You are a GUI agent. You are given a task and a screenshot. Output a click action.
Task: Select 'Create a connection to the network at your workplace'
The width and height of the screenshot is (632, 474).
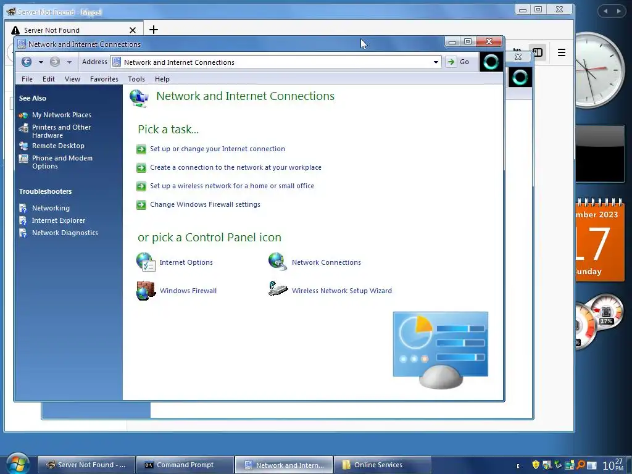tap(235, 167)
